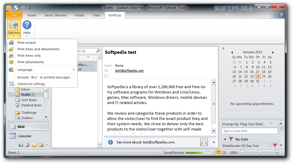This screenshot has height=164, width=293.
Task: Expand the People Pane caret
Action: [214, 142]
